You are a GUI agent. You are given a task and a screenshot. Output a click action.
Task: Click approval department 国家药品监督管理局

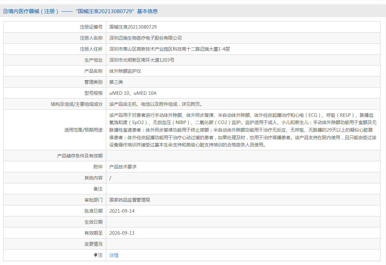click(x=129, y=200)
